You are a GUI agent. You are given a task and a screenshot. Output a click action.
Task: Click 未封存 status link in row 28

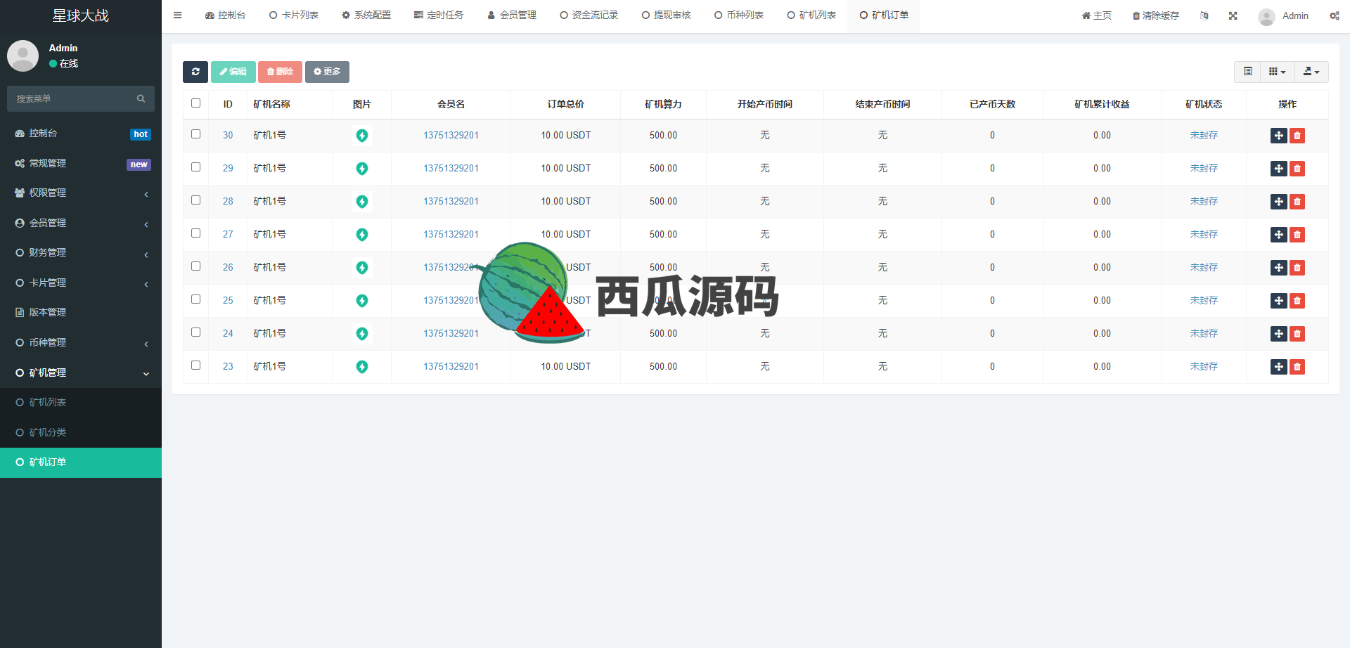click(x=1204, y=202)
